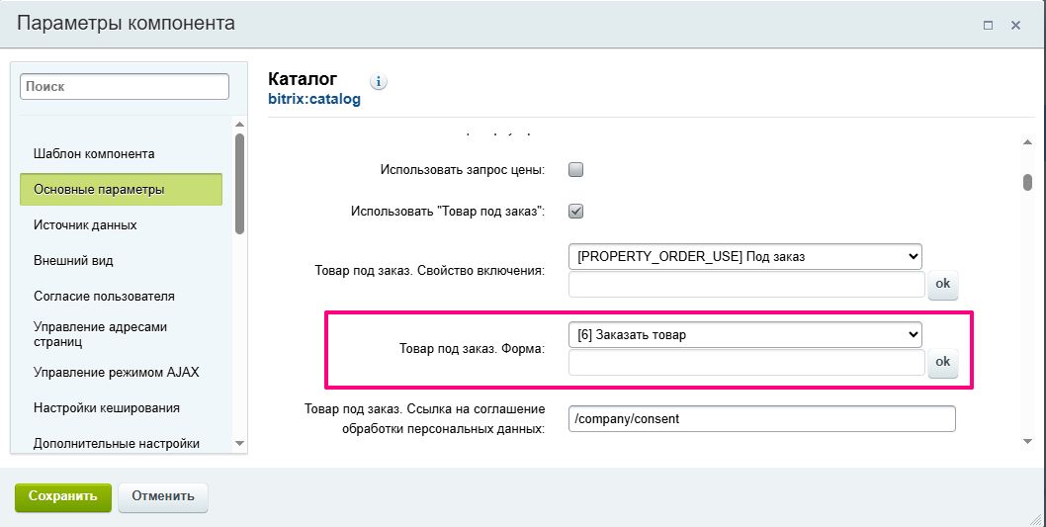Image resolution: width=1046 pixels, height=527 pixels.
Task: Focus the Поиск search field
Action: tap(124, 87)
